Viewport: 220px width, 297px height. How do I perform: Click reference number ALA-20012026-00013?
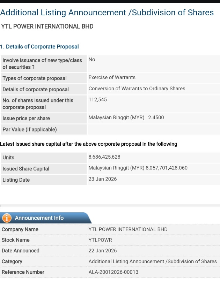pos(113,272)
